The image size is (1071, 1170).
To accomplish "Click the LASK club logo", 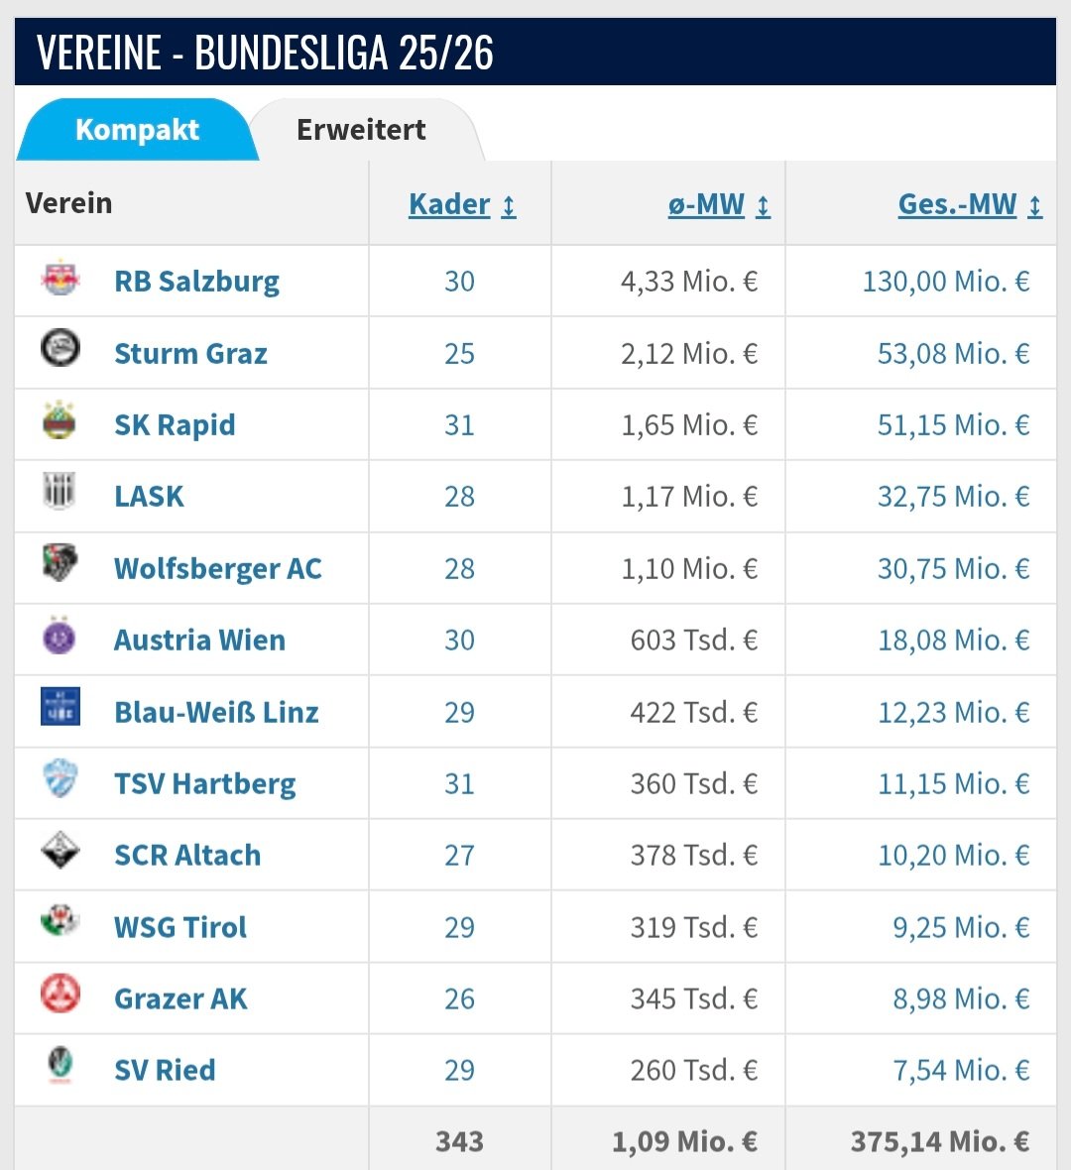I will pyautogui.click(x=60, y=493).
